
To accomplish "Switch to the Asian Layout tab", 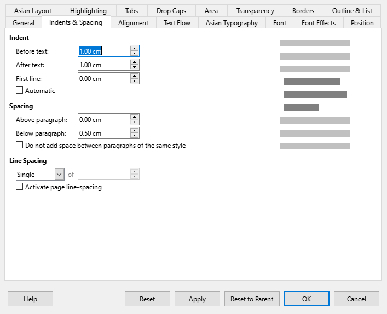I will [x=33, y=11].
